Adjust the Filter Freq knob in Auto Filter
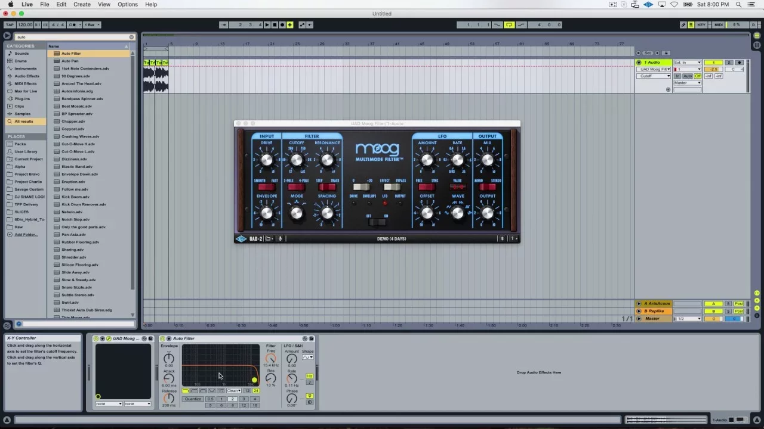Image resolution: width=764 pixels, height=429 pixels. point(270,358)
